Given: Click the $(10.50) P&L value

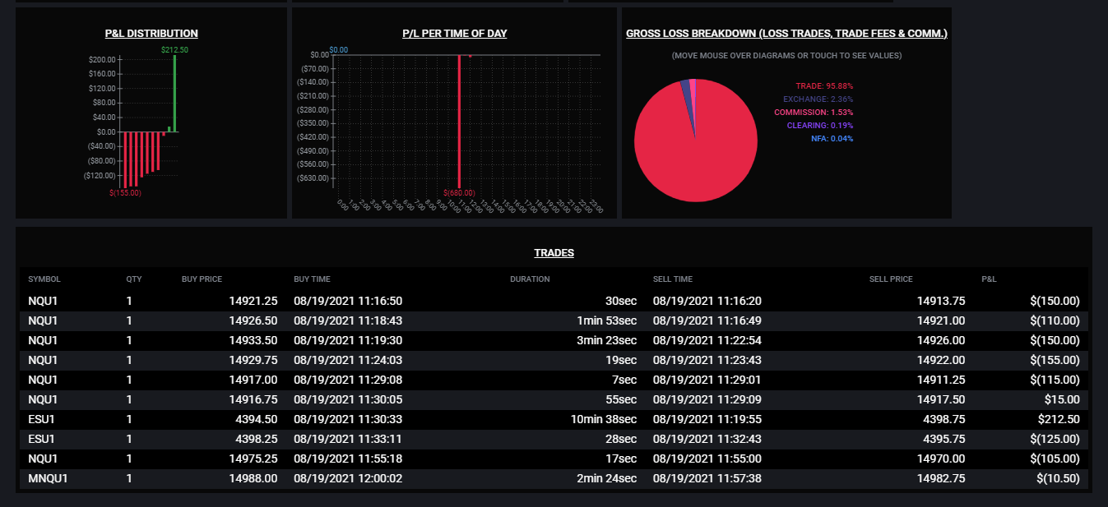Looking at the screenshot, I should 1057,478.
